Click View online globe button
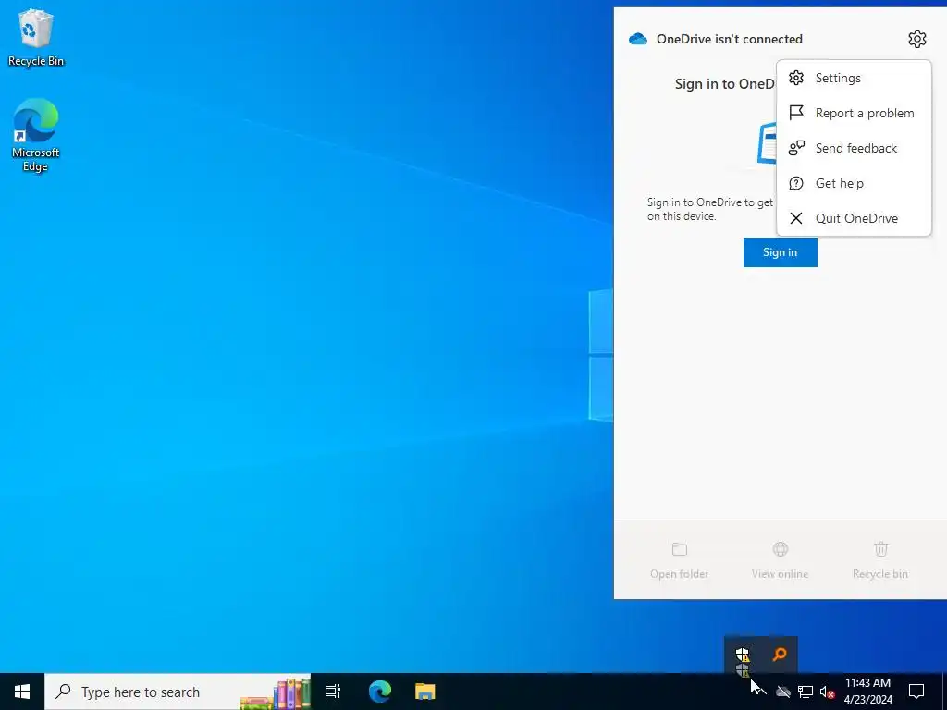The image size is (947, 710). tap(780, 560)
